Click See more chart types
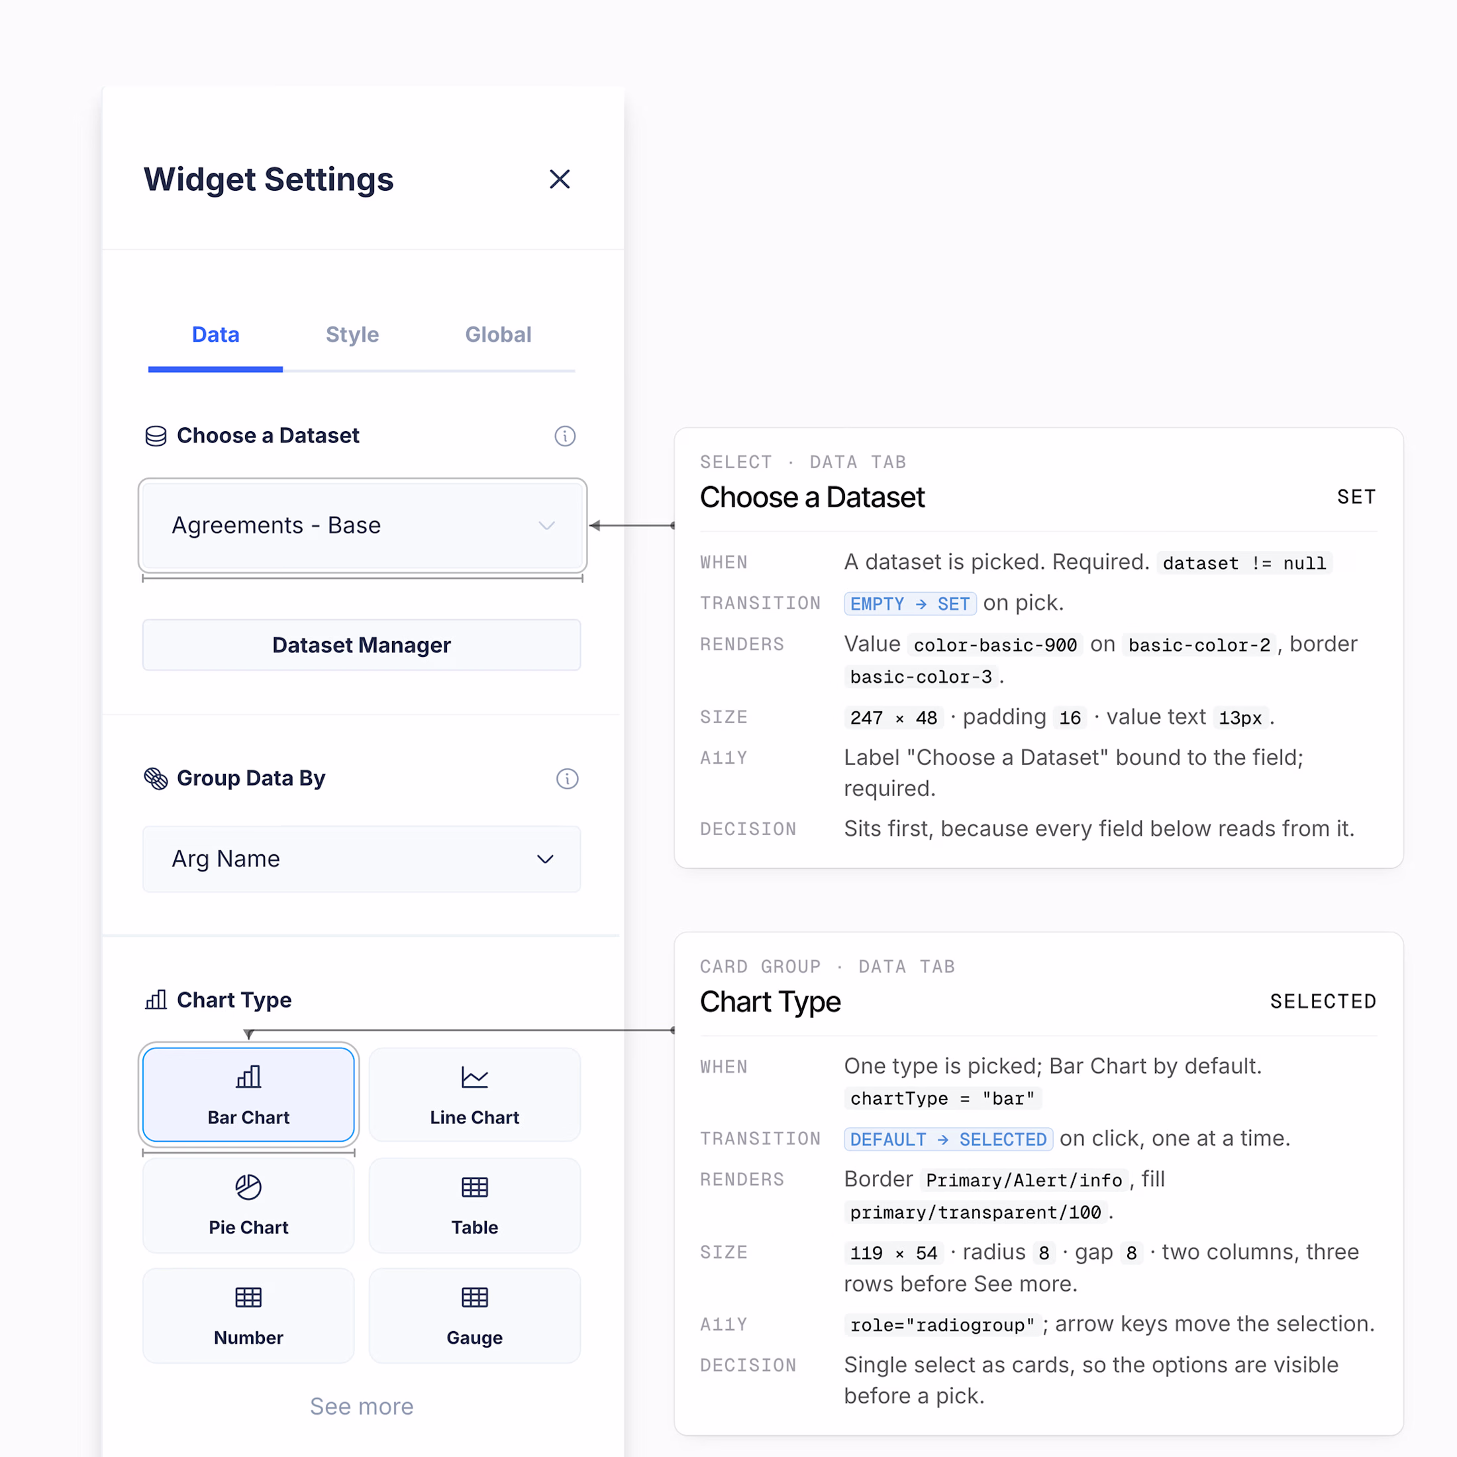 tap(362, 1407)
